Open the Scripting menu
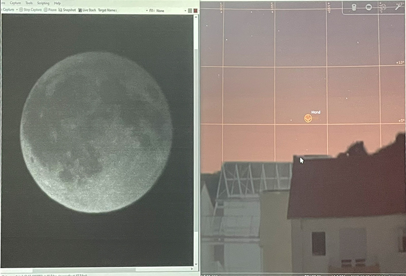This screenshot has width=406, height=276. 43,3
